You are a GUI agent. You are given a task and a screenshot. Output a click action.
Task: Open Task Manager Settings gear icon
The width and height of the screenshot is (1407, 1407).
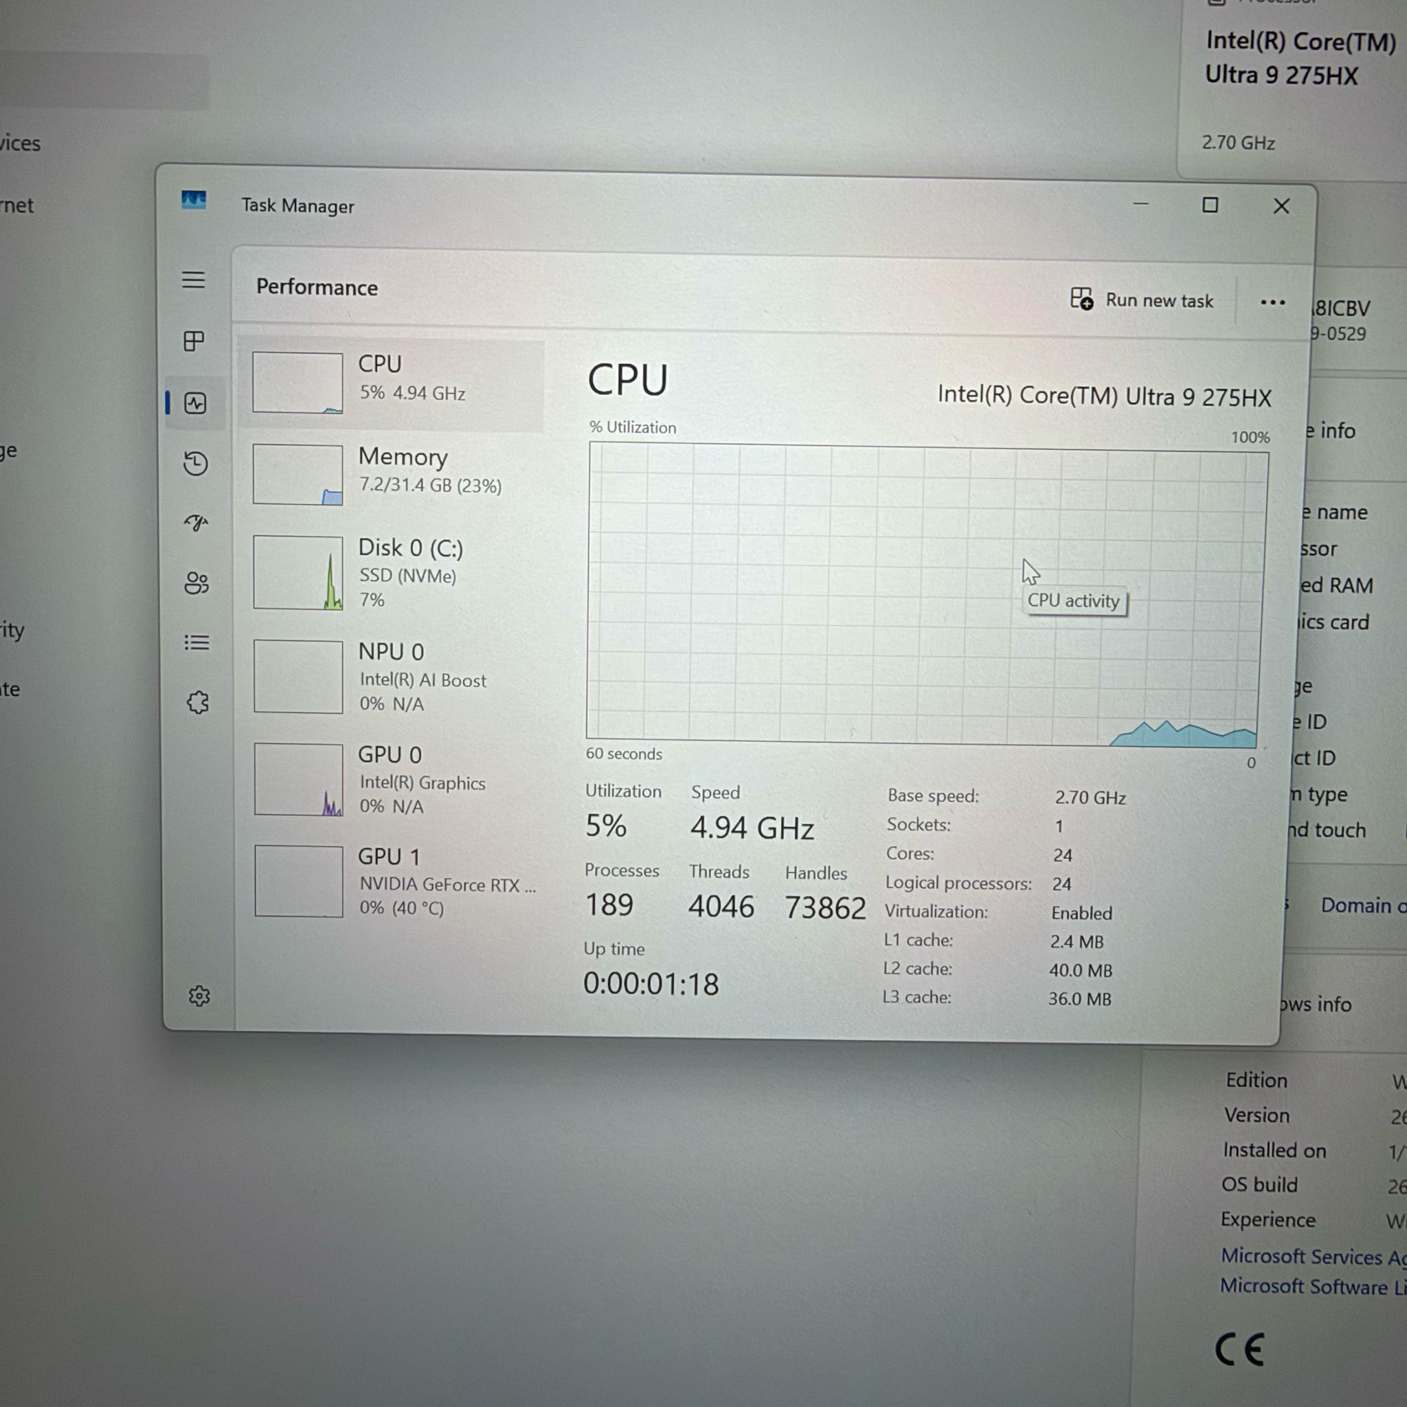click(x=199, y=995)
